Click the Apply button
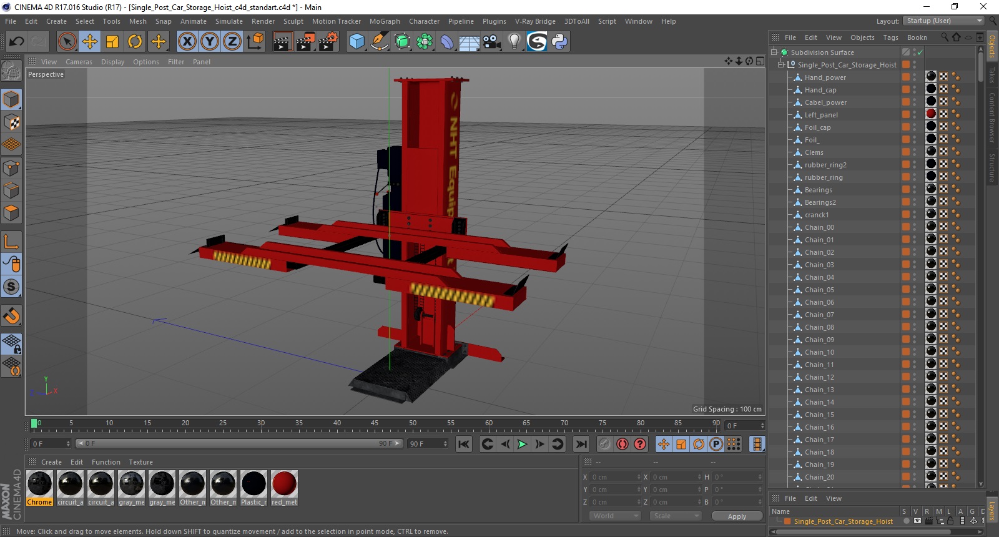Image resolution: width=999 pixels, height=537 pixels. [x=737, y=516]
